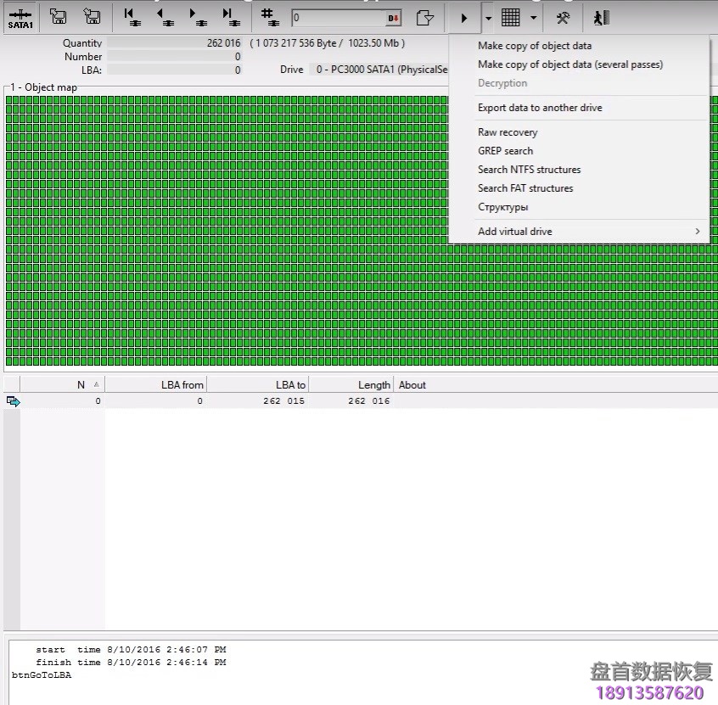
Task: Click the SATA1 port icon
Action: (20, 17)
